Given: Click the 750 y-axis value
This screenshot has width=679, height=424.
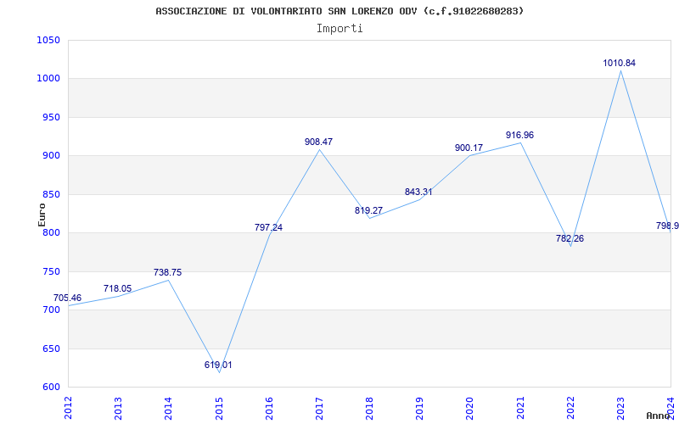Looking at the screenshot, I should click(51, 271).
